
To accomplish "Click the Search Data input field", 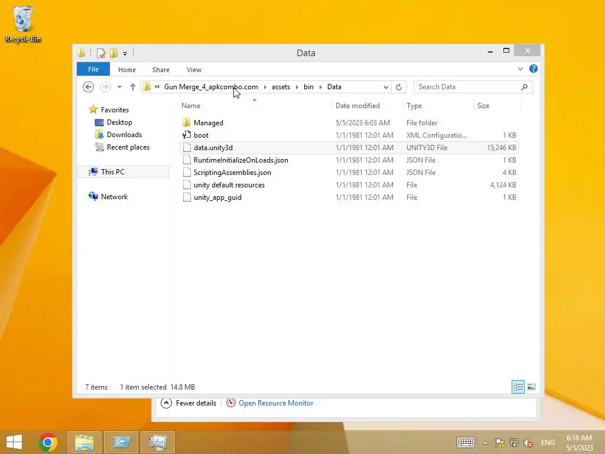I will (467, 87).
